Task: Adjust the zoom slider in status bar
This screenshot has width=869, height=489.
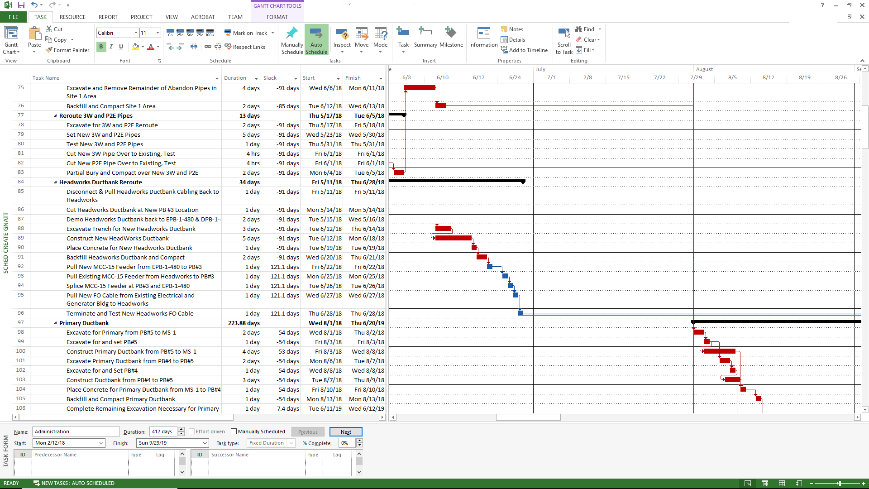Action: tap(840, 484)
